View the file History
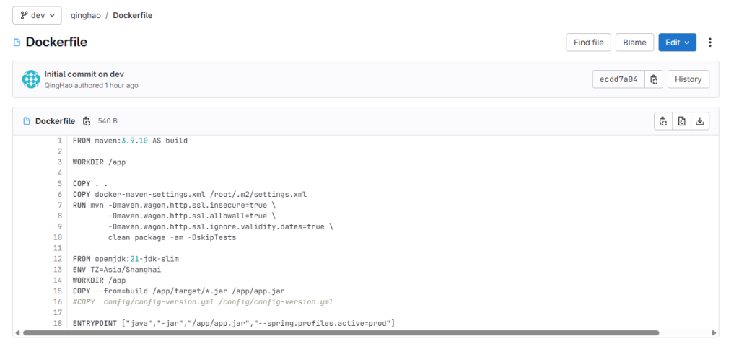The width and height of the screenshot is (739, 349). pyautogui.click(x=688, y=79)
